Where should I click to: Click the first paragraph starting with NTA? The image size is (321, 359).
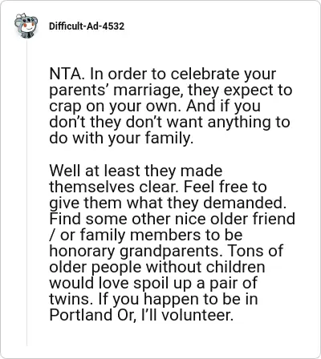171,106
